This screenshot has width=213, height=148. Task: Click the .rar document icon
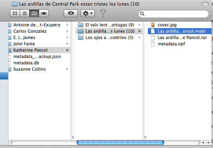coord(153,38)
